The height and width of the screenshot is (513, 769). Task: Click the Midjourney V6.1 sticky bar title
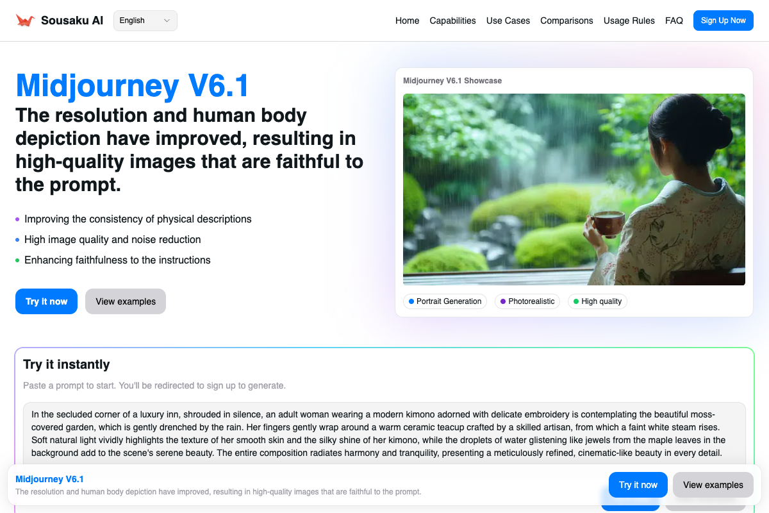49,479
